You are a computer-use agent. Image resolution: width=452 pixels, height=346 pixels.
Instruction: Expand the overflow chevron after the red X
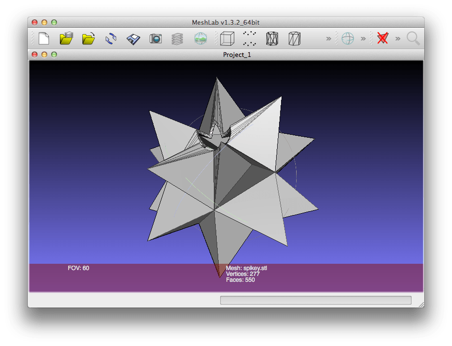(398, 38)
